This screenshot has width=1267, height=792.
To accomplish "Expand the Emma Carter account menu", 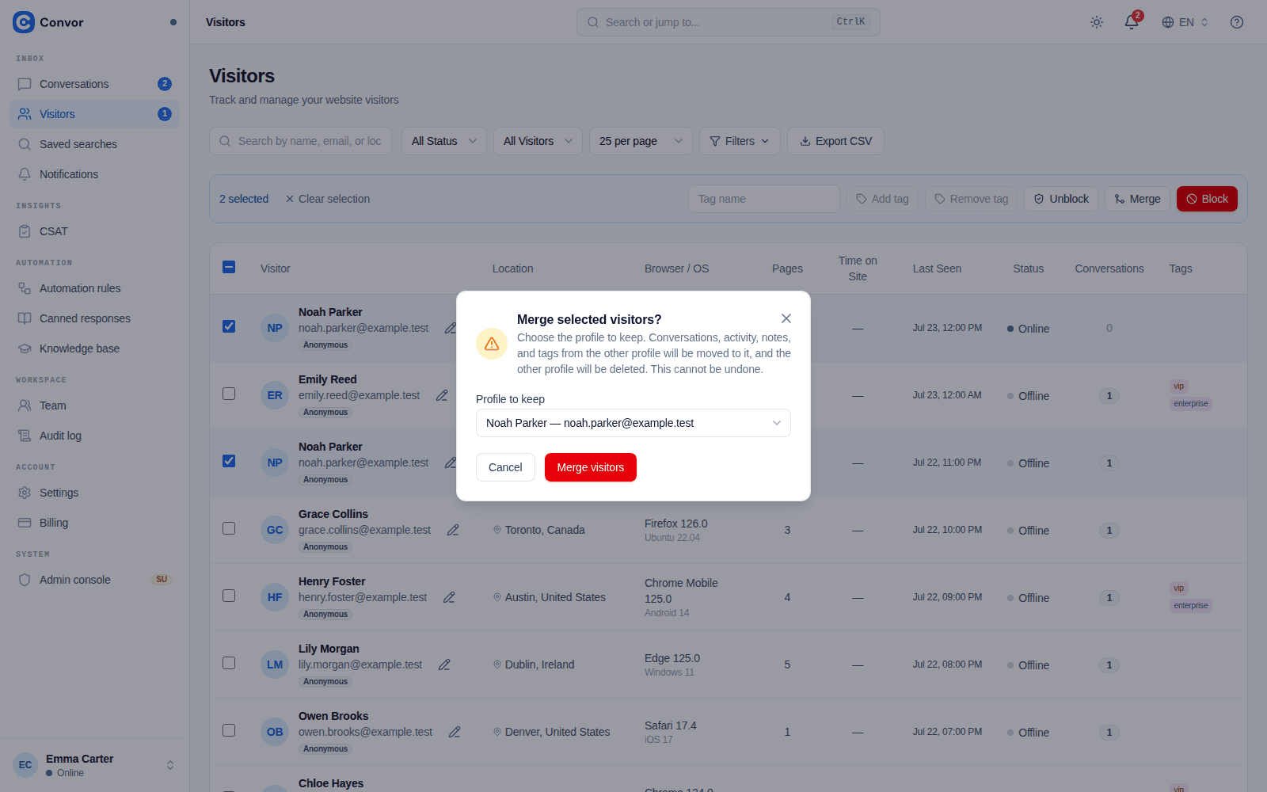I will coord(95,765).
